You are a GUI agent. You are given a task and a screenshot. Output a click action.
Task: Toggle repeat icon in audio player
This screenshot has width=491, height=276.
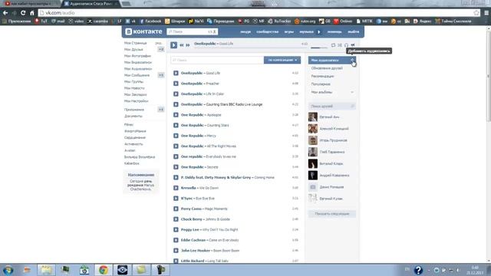[x=333, y=45]
